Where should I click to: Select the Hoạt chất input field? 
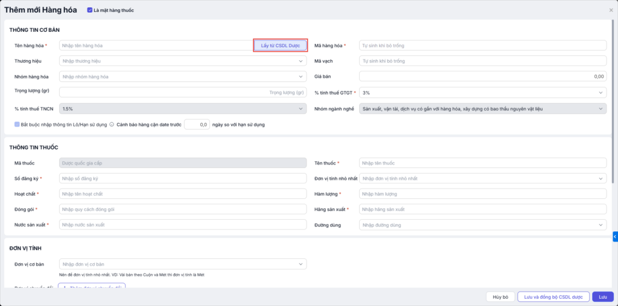[x=183, y=194]
